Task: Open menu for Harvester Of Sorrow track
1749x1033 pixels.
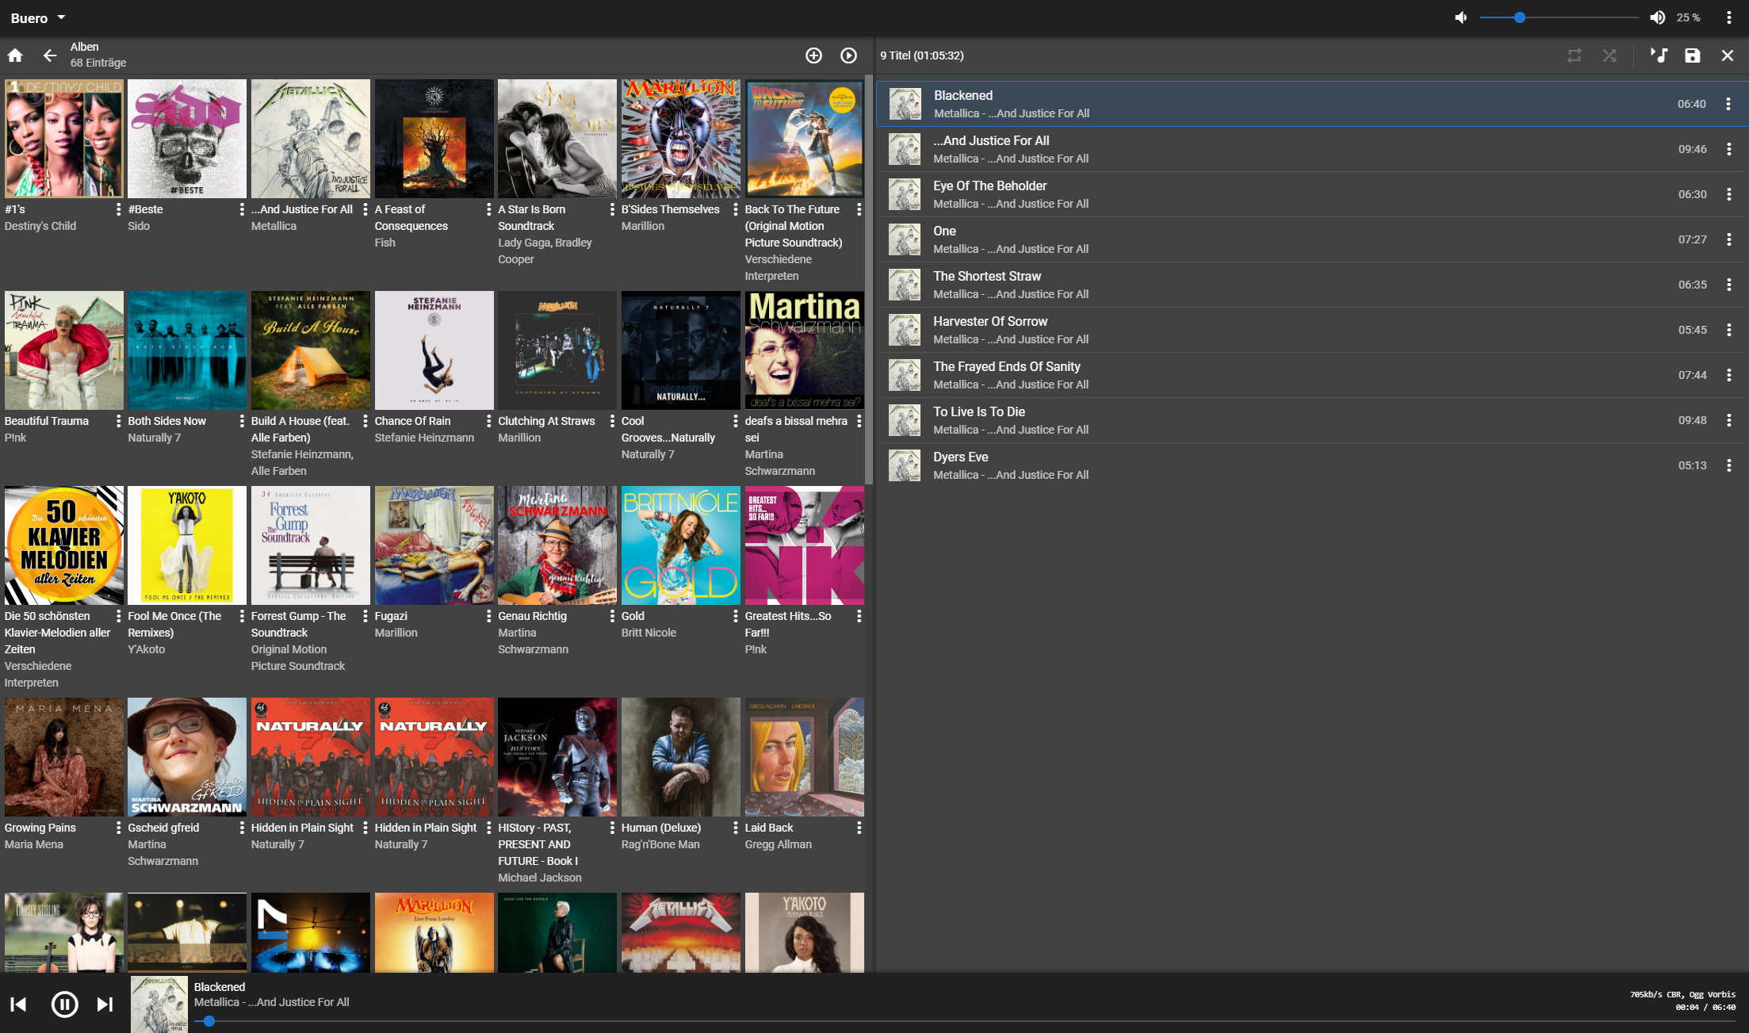Action: pos(1728,330)
